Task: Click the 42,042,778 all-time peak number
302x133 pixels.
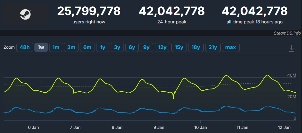Action: (x=254, y=11)
